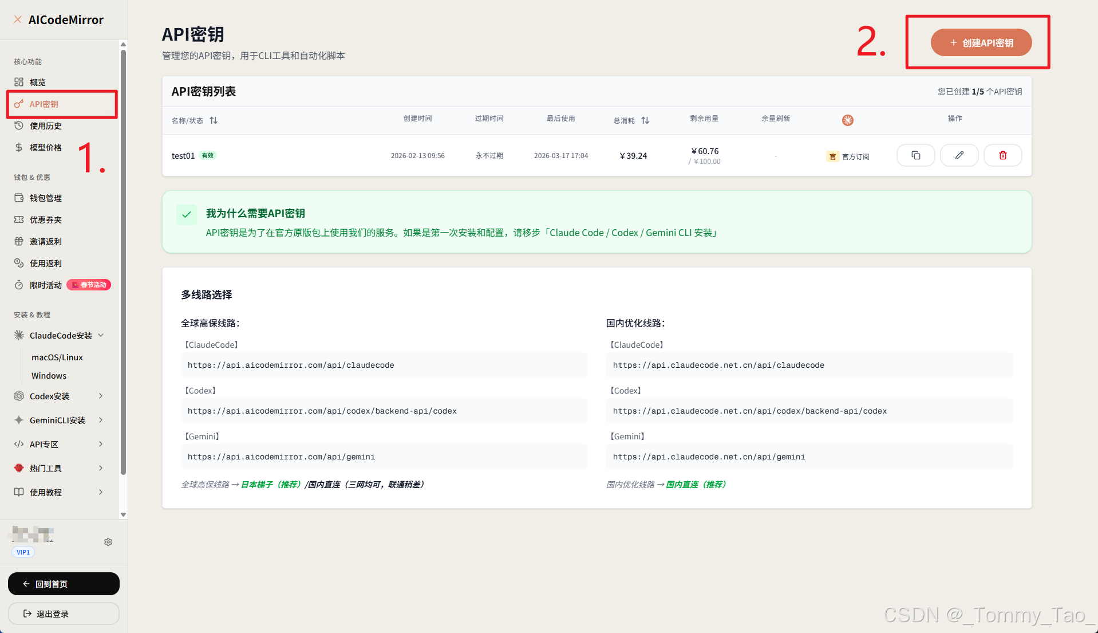Delete the test01 API key via trash icon

1002,155
